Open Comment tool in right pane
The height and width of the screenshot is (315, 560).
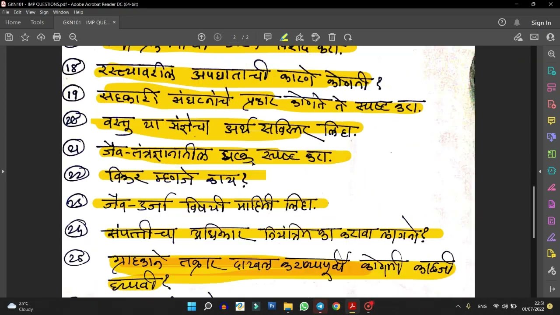(x=551, y=121)
